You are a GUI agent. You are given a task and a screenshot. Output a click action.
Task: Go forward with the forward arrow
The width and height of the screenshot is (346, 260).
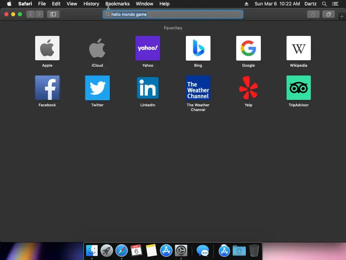39,14
